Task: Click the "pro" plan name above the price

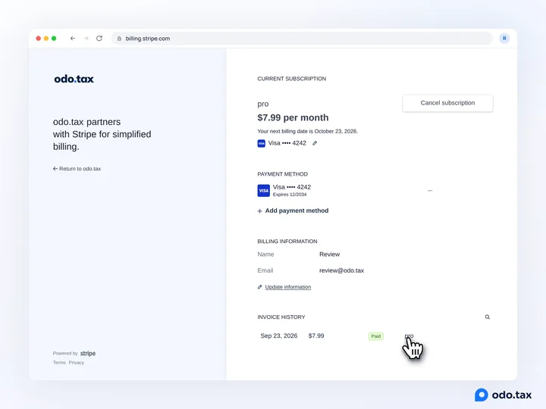Action: pyautogui.click(x=263, y=104)
